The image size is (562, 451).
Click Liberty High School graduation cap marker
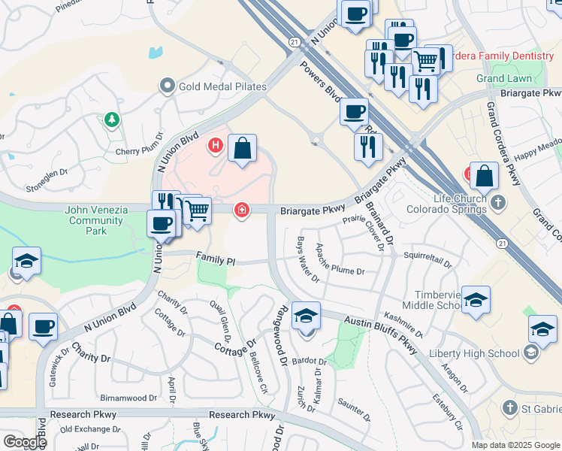[542, 332]
